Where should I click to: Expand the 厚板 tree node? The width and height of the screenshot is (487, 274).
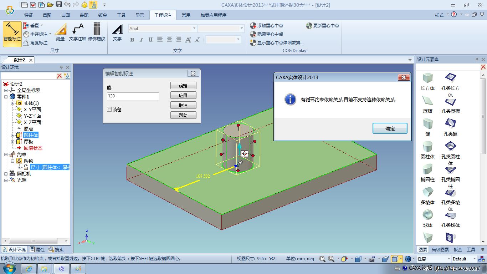coord(12,142)
